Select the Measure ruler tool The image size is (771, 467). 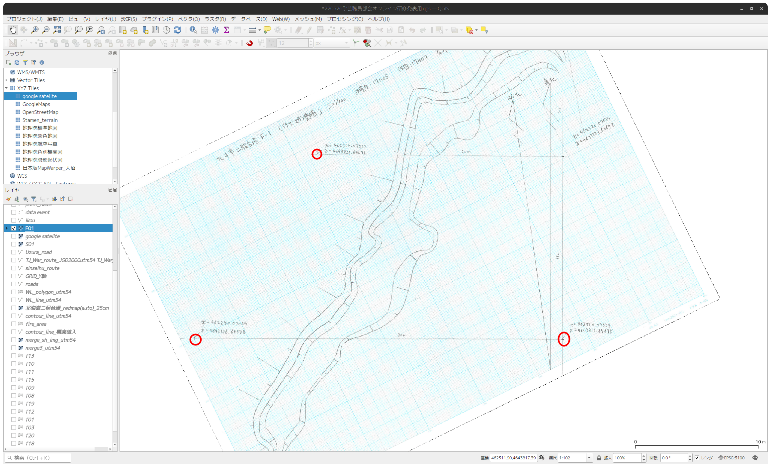click(x=252, y=30)
